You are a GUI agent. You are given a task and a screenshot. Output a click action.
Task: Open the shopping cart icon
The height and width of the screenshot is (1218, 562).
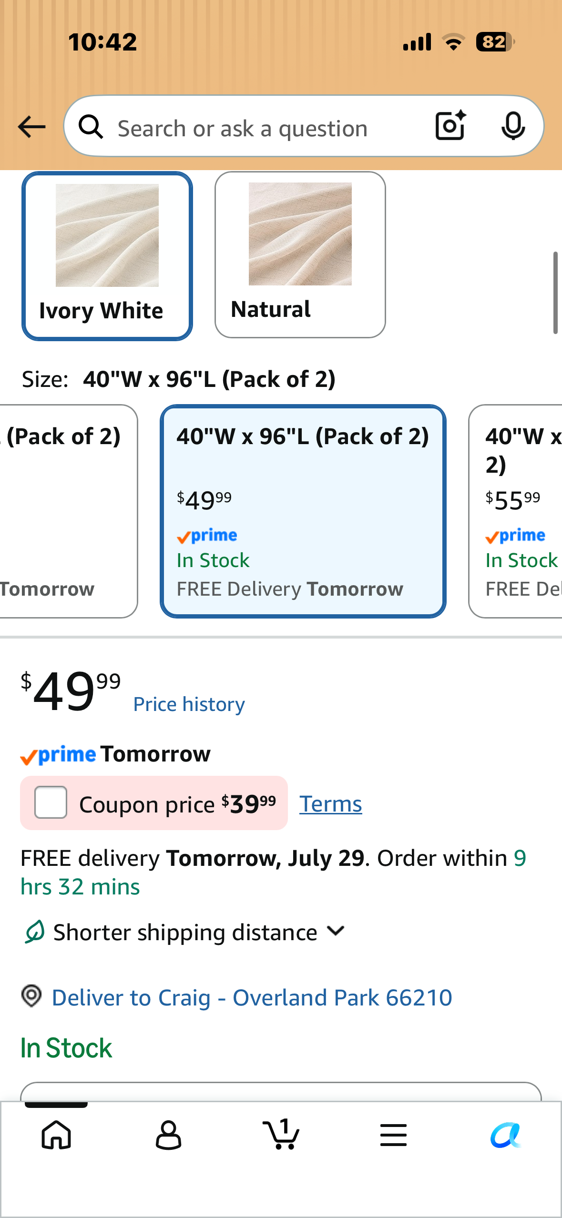[x=281, y=1134]
